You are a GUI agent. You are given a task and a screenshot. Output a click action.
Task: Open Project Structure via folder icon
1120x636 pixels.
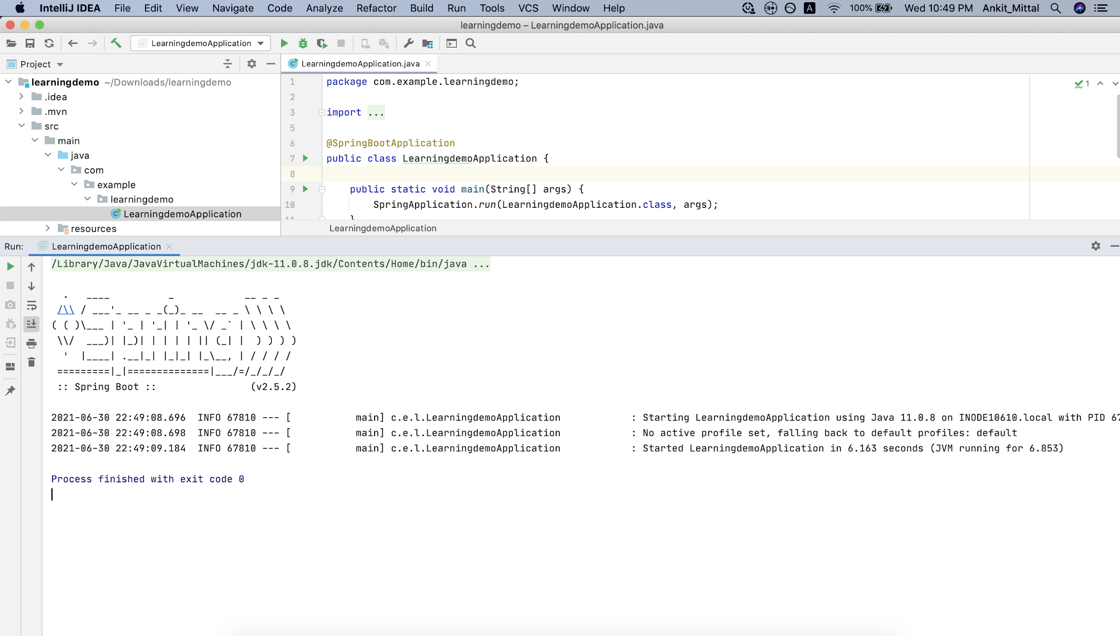pos(428,43)
